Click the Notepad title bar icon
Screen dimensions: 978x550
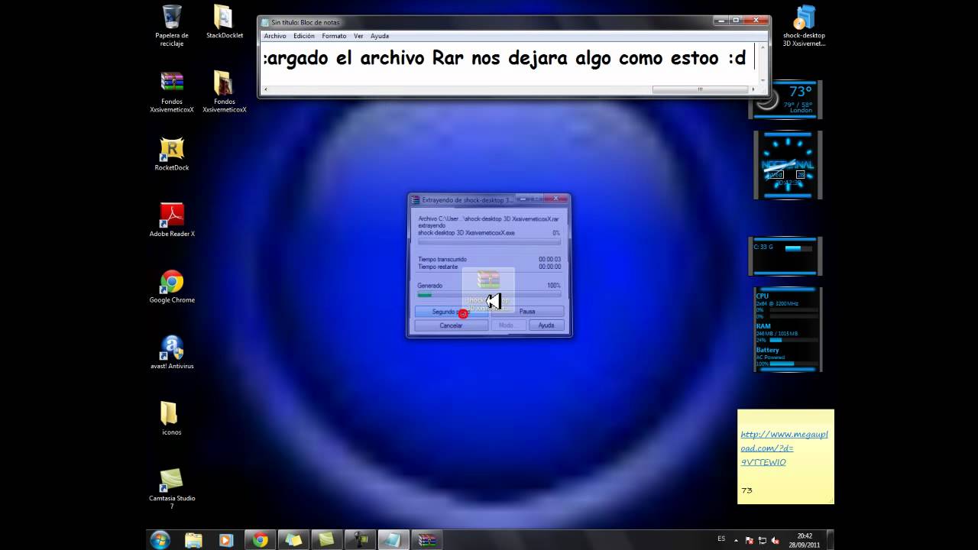click(266, 22)
